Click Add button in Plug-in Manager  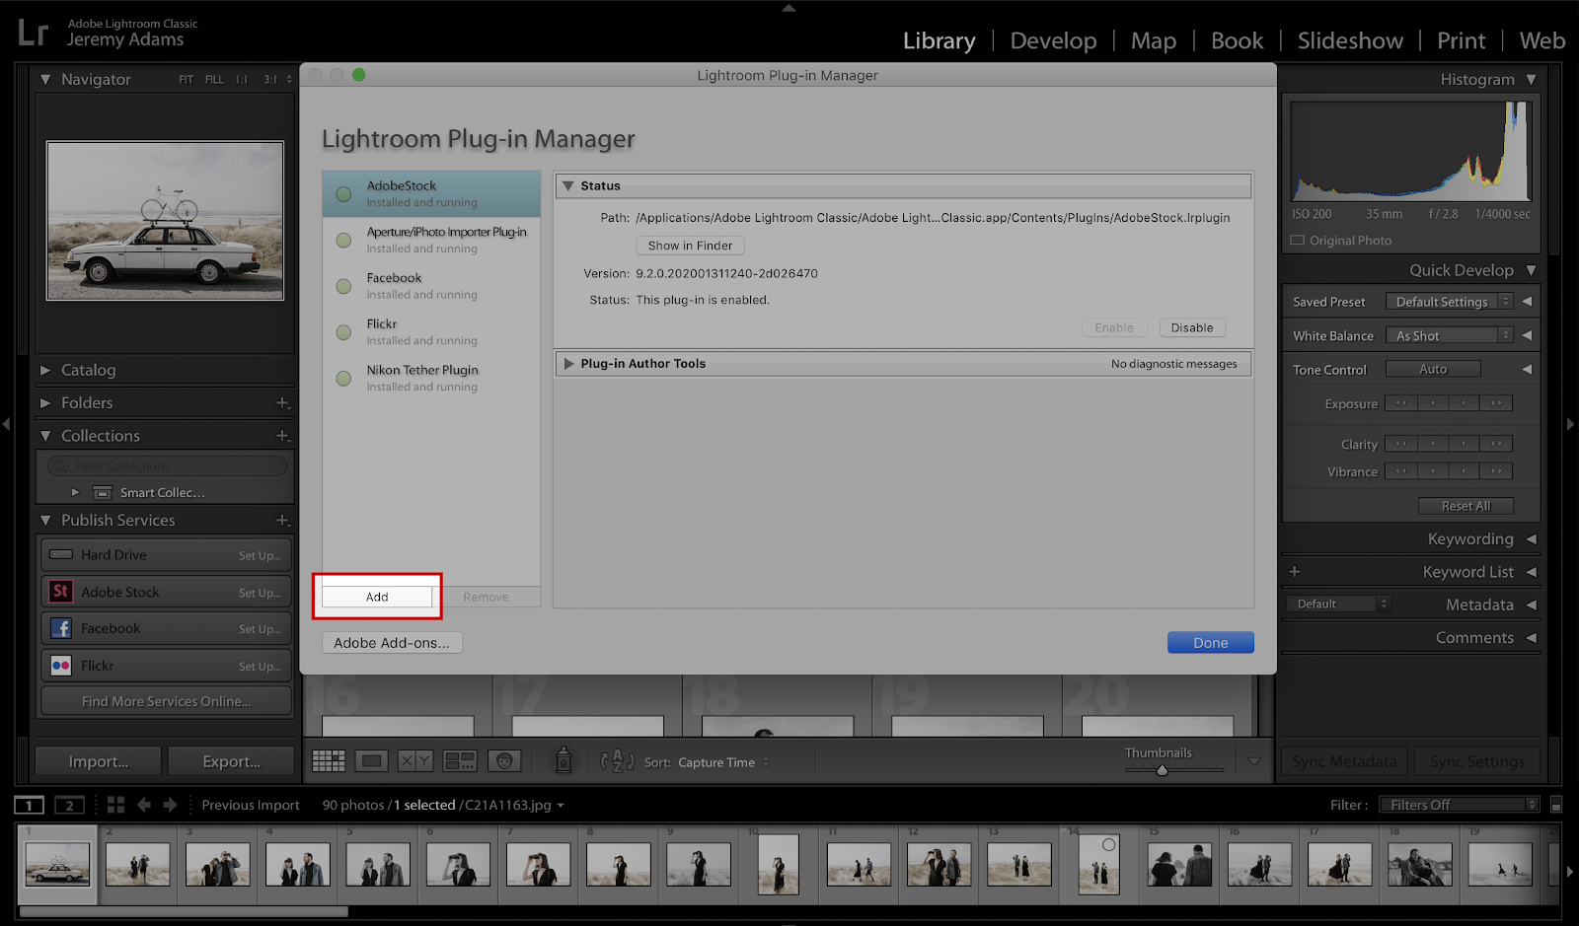click(x=377, y=597)
